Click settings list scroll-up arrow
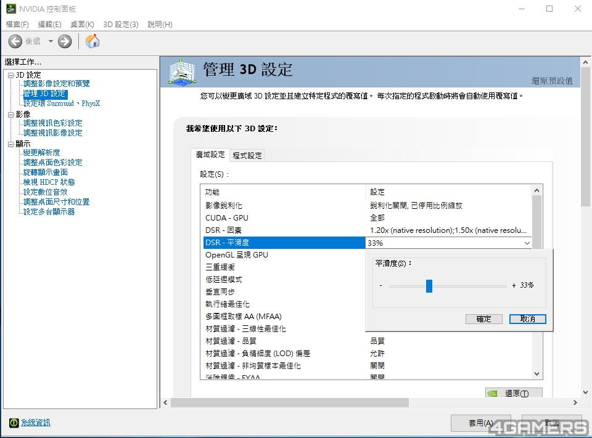 (x=537, y=190)
